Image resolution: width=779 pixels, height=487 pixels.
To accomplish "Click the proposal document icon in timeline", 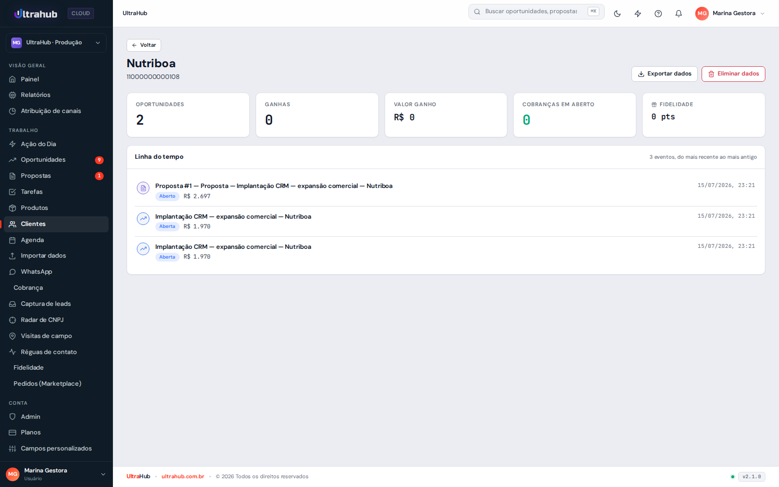I will point(143,188).
